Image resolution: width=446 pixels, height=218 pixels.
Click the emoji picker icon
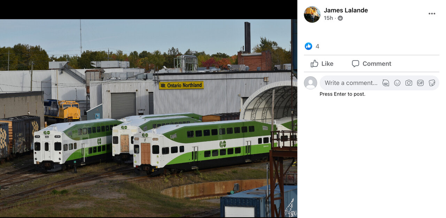(x=397, y=83)
